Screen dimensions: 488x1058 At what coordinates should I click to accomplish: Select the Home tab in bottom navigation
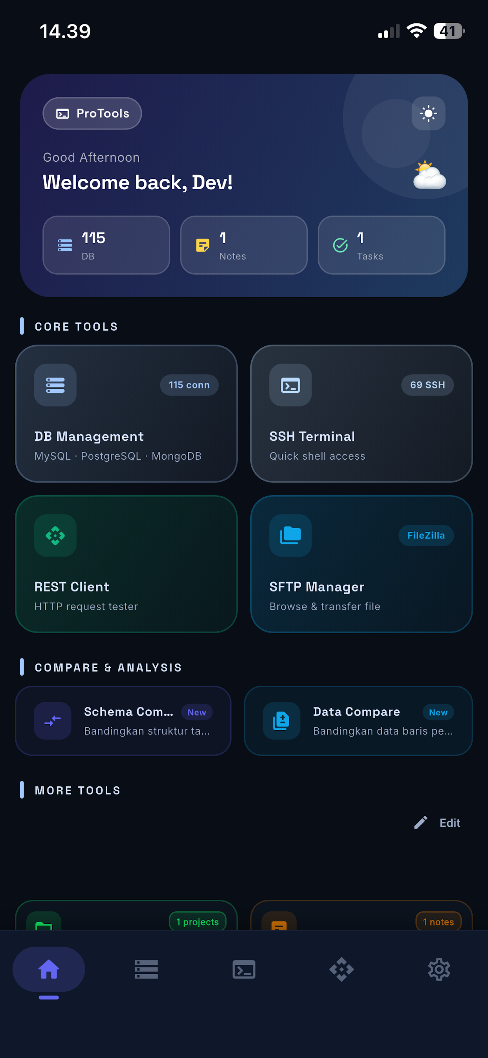click(x=49, y=969)
